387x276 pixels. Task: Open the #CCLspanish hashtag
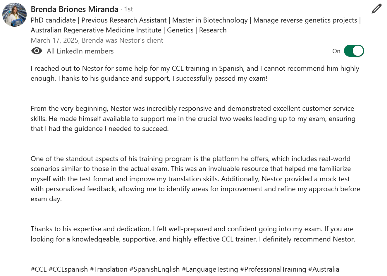(68, 269)
